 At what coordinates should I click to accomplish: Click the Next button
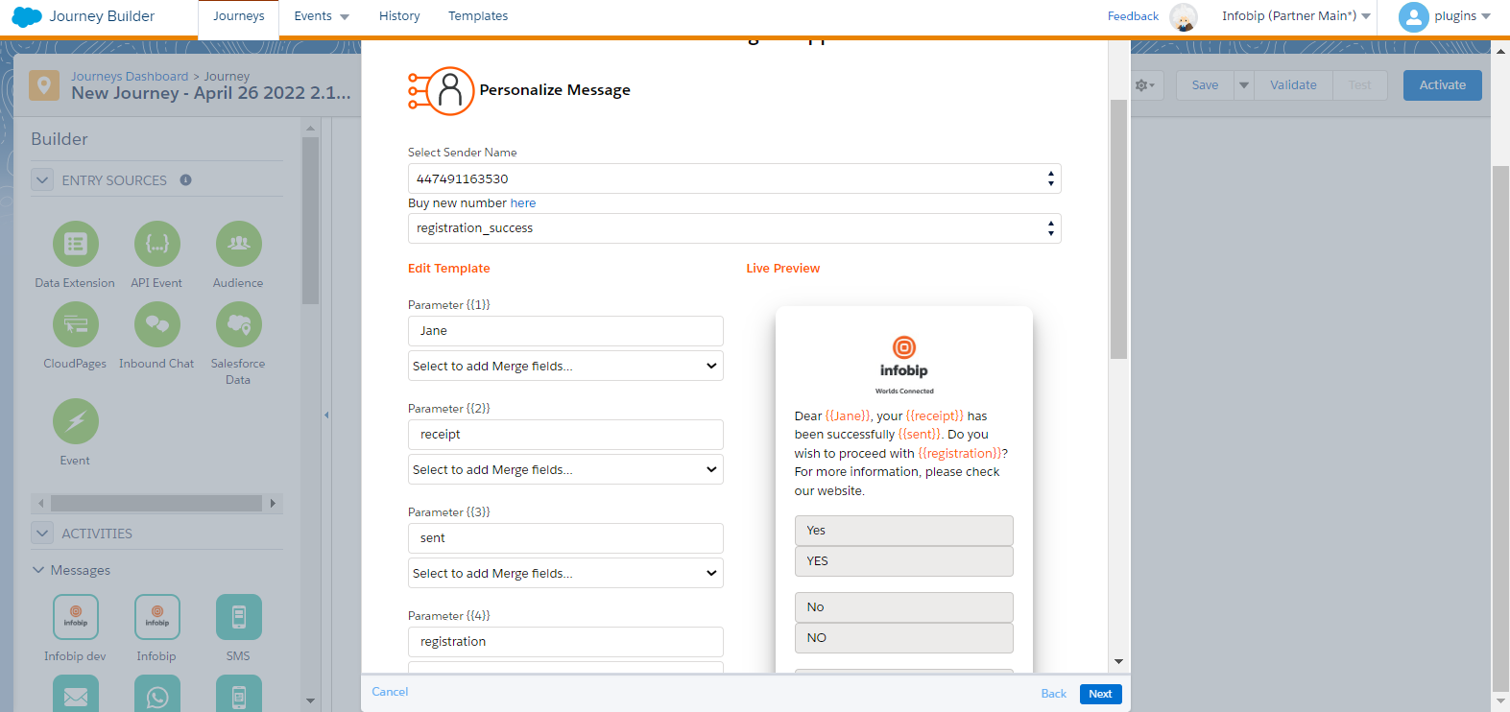coord(1100,694)
